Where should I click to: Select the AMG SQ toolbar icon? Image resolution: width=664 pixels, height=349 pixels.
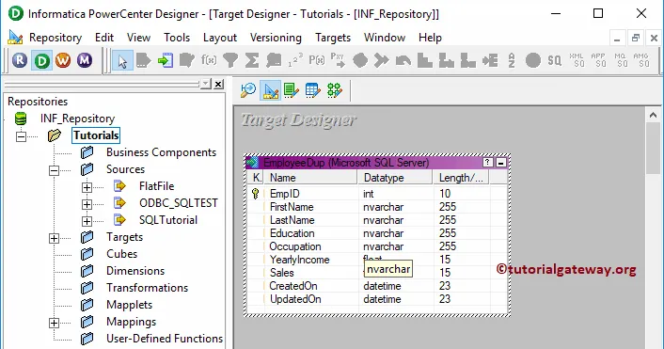point(641,60)
